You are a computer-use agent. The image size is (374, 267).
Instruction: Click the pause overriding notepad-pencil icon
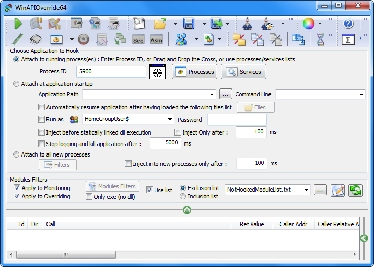coord(54,24)
